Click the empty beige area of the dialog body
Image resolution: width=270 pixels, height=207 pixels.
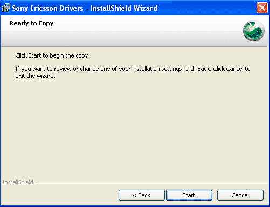coord(134,125)
